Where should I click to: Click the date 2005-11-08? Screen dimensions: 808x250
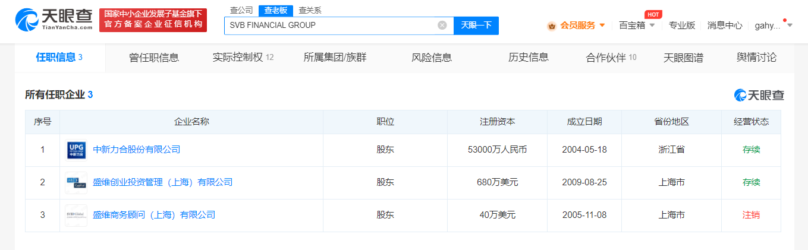tap(584, 215)
